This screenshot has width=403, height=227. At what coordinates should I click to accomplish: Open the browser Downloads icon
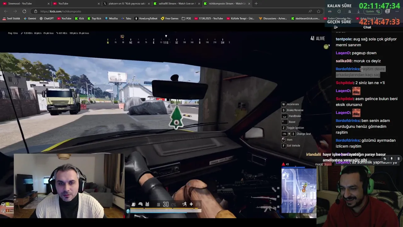click(358, 11)
